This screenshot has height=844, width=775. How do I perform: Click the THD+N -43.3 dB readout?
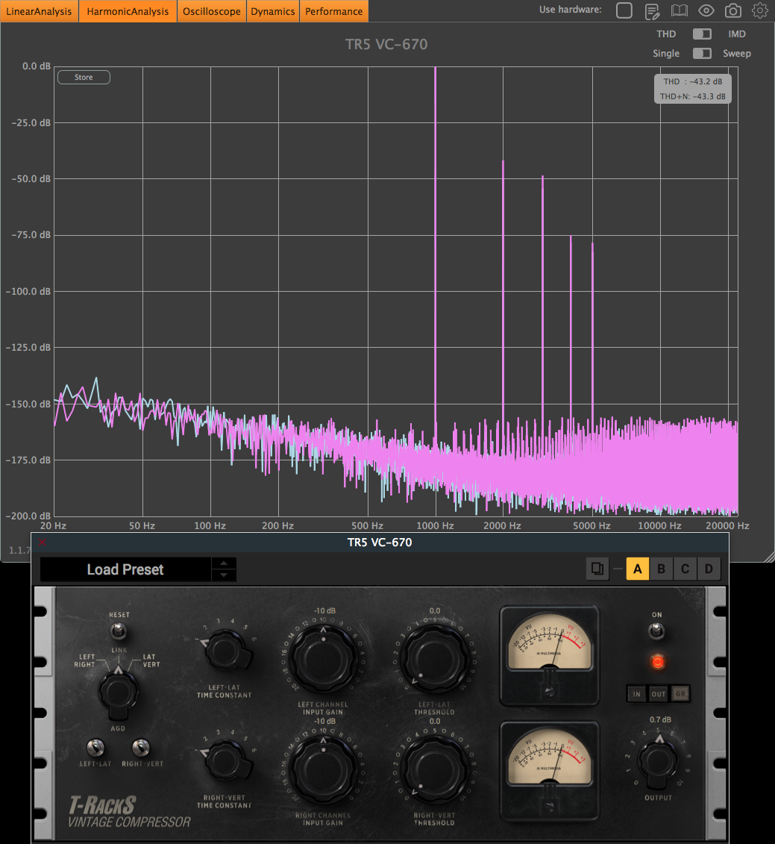(693, 96)
